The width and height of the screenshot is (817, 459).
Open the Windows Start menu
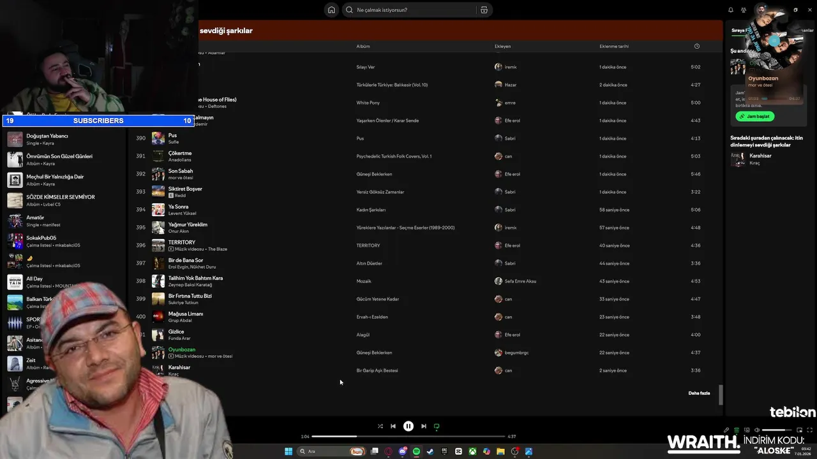pos(289,451)
